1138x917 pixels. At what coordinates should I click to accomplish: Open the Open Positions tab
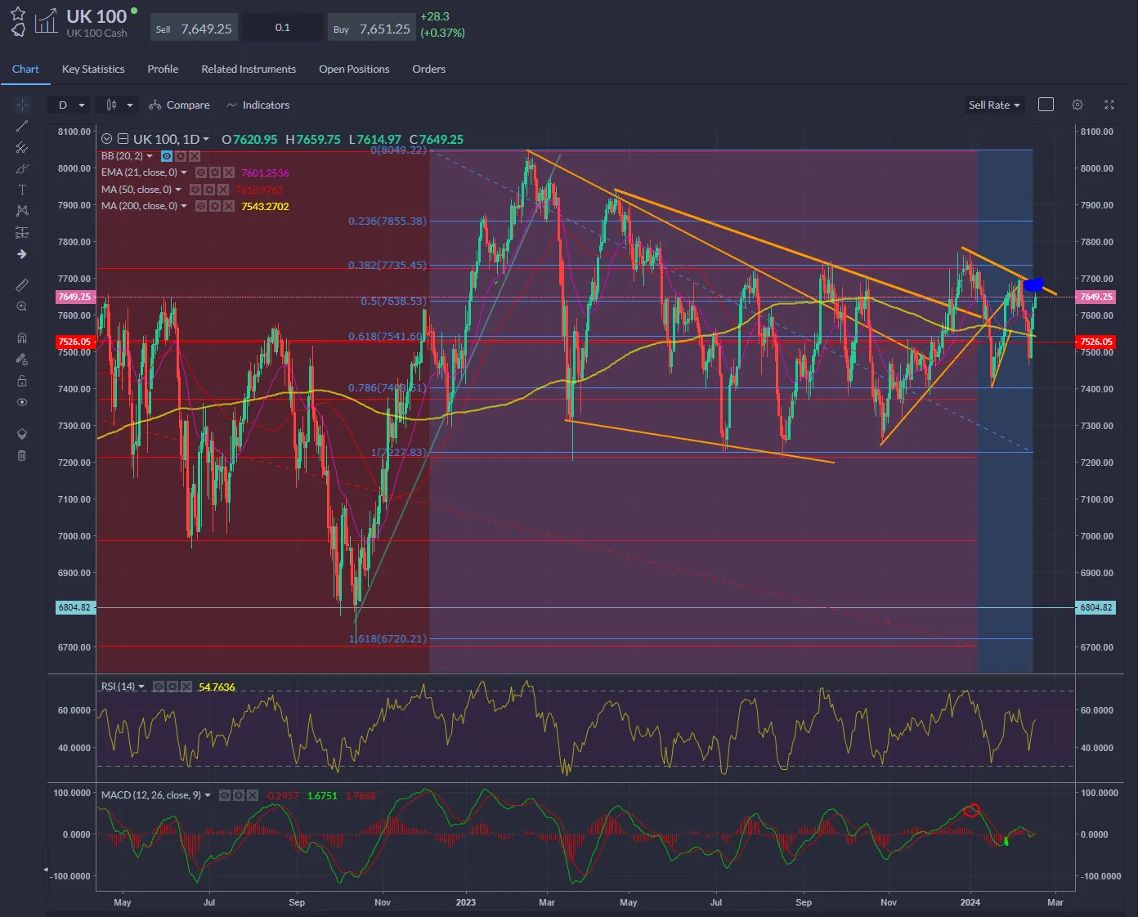354,69
